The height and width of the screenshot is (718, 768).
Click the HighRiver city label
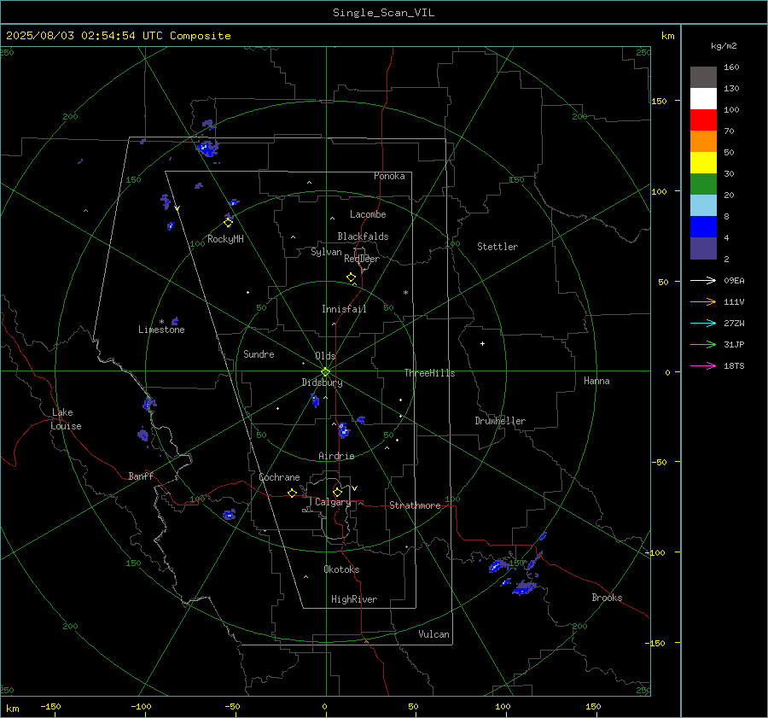[354, 599]
